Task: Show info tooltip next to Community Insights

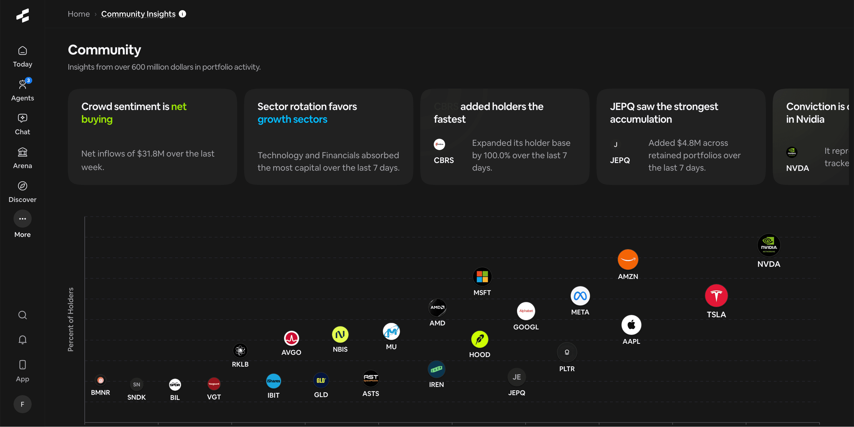Action: (x=182, y=14)
